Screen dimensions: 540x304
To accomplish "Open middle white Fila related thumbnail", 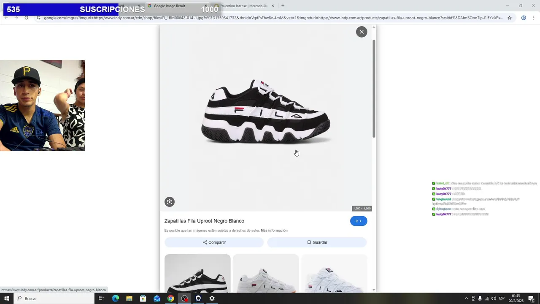I will click(x=266, y=274).
